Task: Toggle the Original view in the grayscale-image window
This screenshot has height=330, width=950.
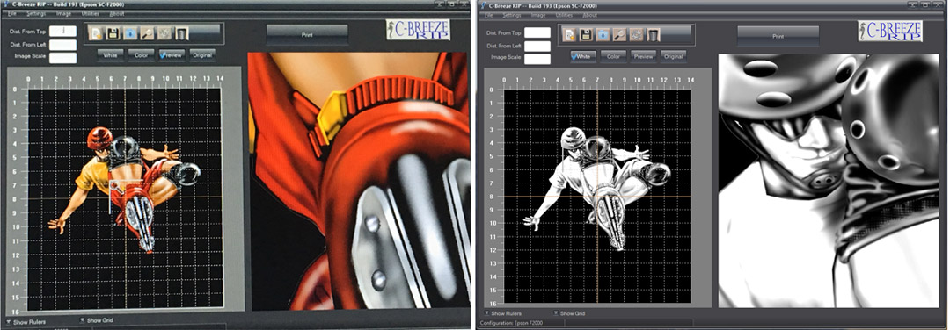Action: coord(673,56)
